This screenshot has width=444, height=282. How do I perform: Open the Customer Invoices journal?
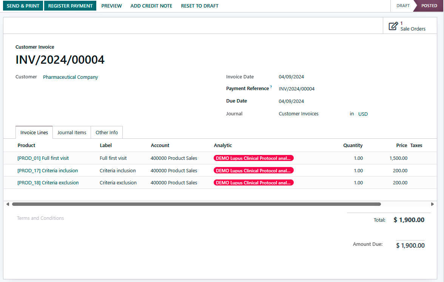[298, 113]
